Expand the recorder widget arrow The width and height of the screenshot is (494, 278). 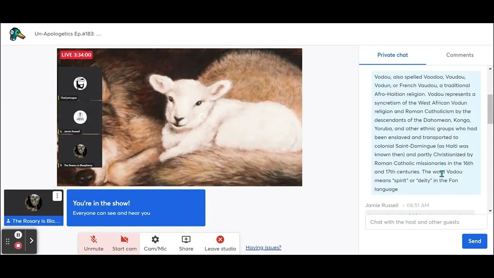[31, 241]
